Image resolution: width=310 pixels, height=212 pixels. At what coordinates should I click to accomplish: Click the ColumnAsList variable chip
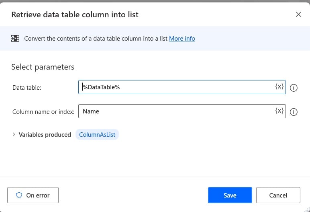click(97, 134)
